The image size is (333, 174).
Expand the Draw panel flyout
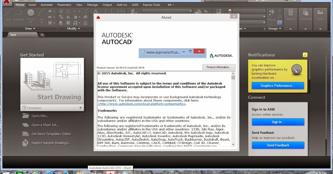[x=35, y=28]
